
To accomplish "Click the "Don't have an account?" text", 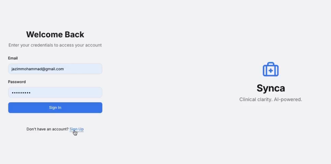I will tap(47, 129).
